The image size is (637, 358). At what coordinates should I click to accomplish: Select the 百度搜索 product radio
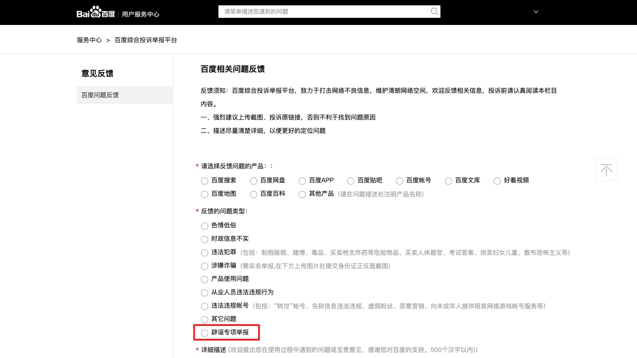pos(205,181)
